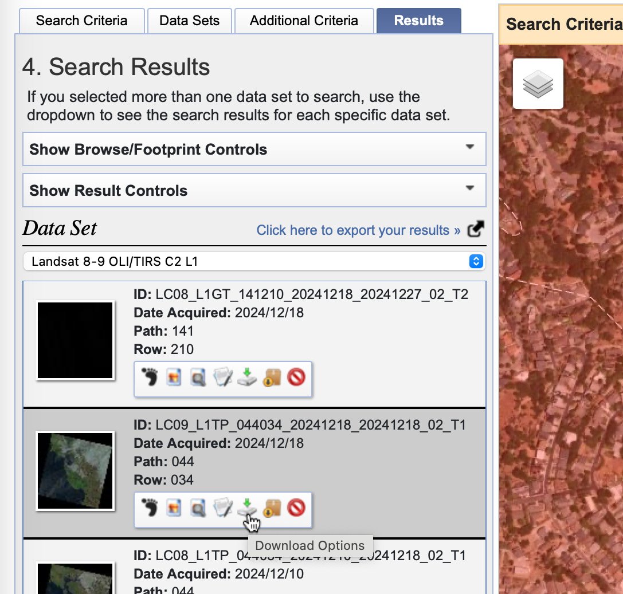This screenshot has width=623, height=594.
Task: Click the Path: 141 text
Action: [x=164, y=331]
